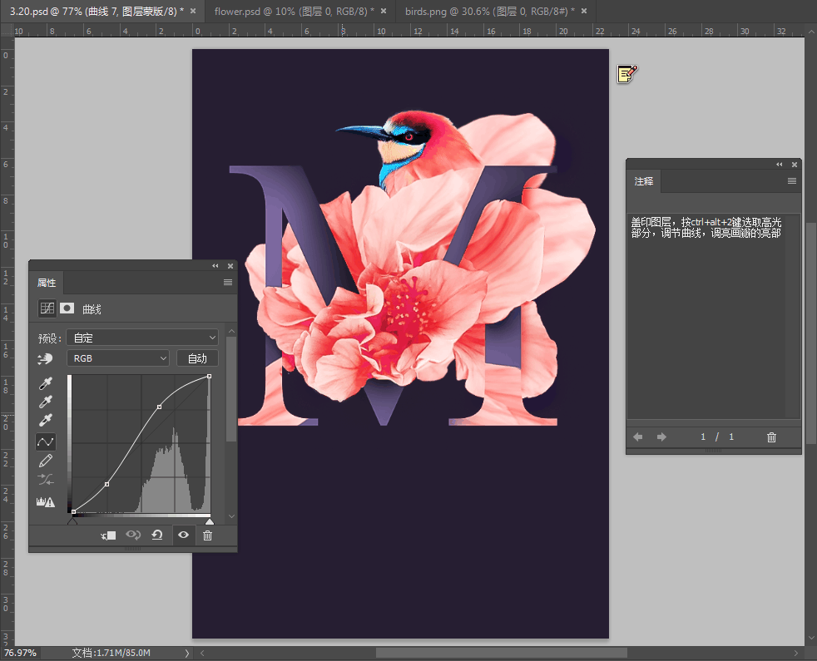The height and width of the screenshot is (661, 817).
Task: Select the black point eyedropper tool
Action: [x=47, y=383]
